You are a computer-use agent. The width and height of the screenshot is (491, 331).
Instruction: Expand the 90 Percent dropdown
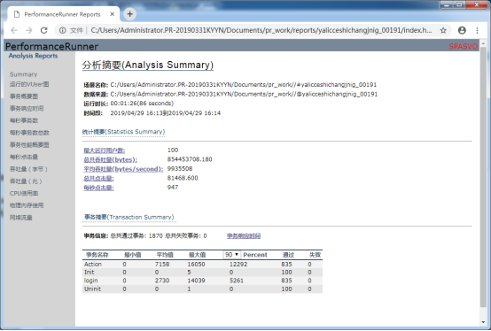(231, 255)
